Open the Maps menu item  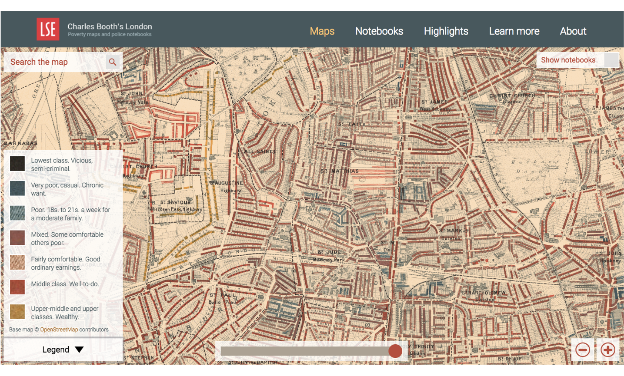coord(322,31)
